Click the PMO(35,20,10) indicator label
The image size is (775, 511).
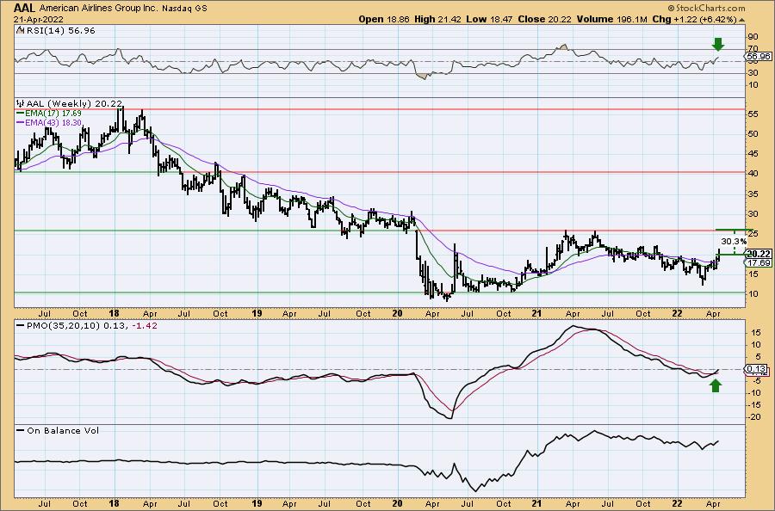tap(63, 326)
